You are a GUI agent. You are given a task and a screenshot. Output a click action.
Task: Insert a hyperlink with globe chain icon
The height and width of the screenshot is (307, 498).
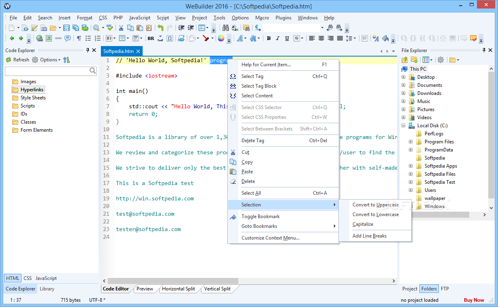(x=40, y=38)
